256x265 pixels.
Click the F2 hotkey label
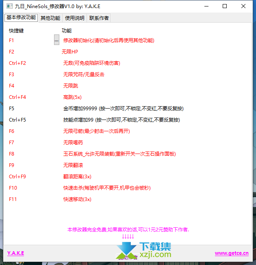point(11,52)
